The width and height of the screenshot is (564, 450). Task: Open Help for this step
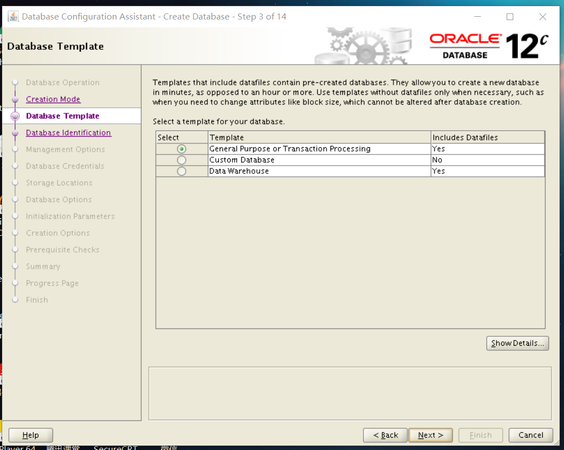click(x=30, y=435)
